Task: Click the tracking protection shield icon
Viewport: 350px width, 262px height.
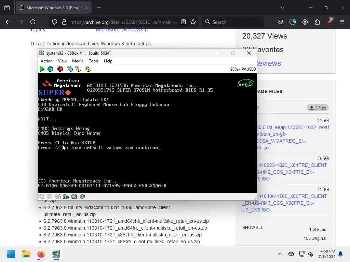Action: pyautogui.click(x=55, y=22)
